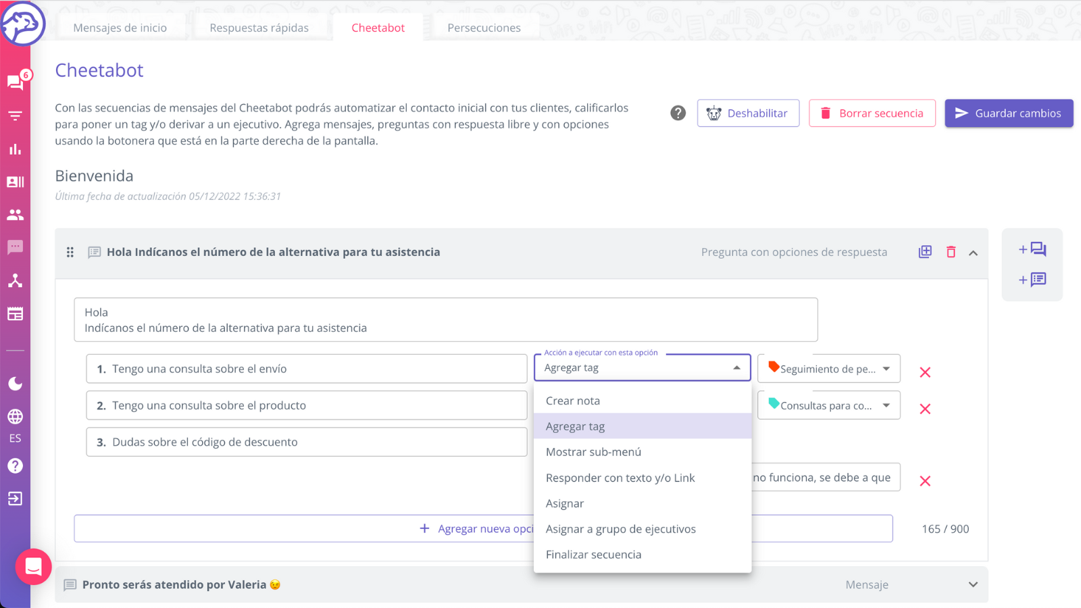Click the Deshabilitar button

click(x=748, y=113)
